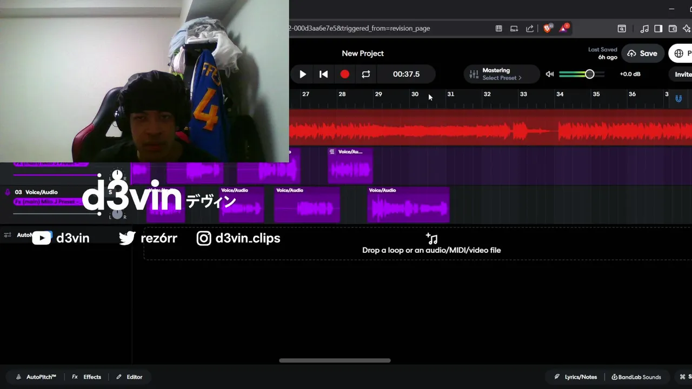This screenshot has width=692, height=389.
Task: Click bar 35 on the timeline ruler
Action: [596, 94]
